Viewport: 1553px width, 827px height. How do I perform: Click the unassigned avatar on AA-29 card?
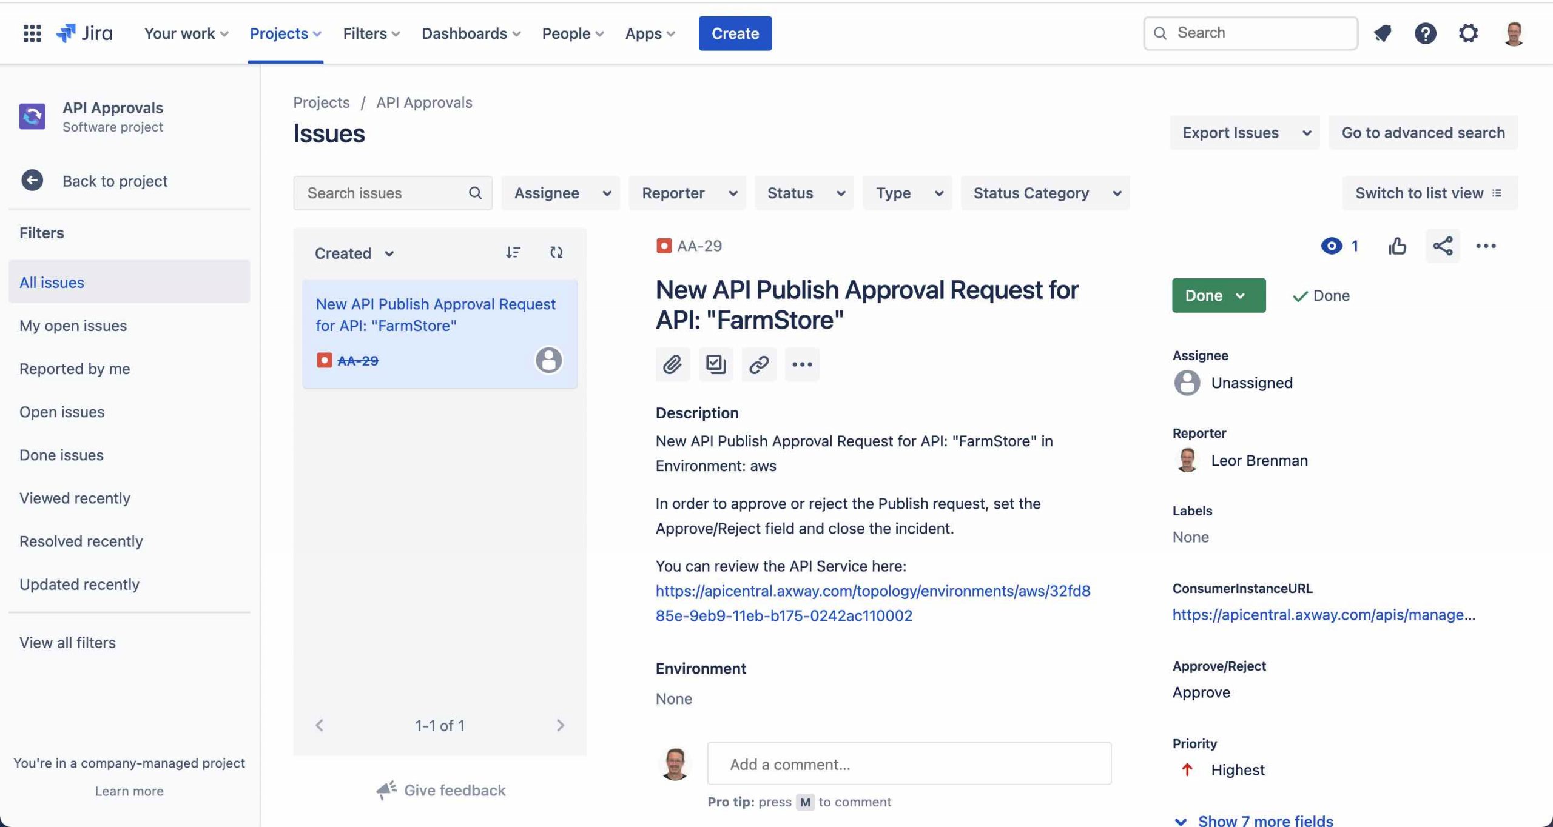pos(548,360)
